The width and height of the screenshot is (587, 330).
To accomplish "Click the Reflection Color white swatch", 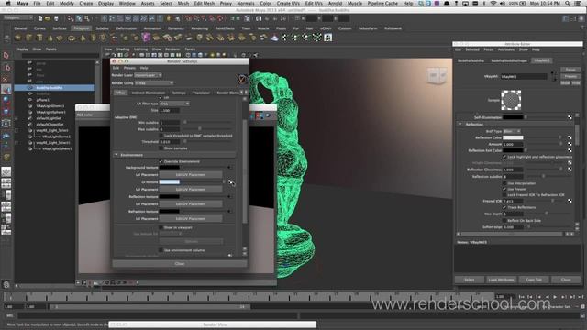I will coord(513,137).
